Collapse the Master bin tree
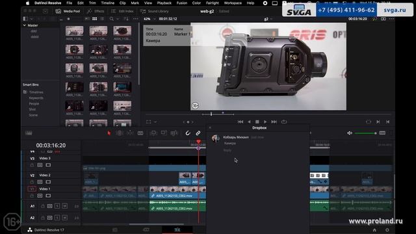Image resolution: width=416 pixels, height=234 pixels. [25, 25]
